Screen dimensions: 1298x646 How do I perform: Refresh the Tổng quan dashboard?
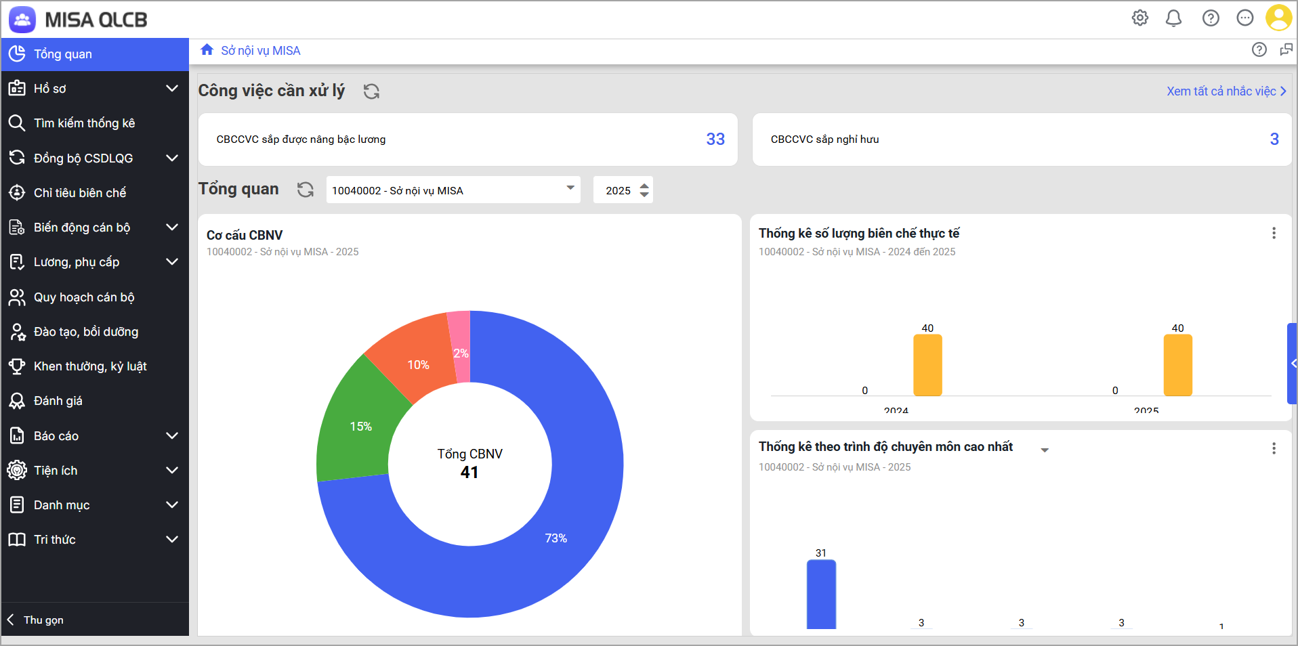pyautogui.click(x=306, y=190)
